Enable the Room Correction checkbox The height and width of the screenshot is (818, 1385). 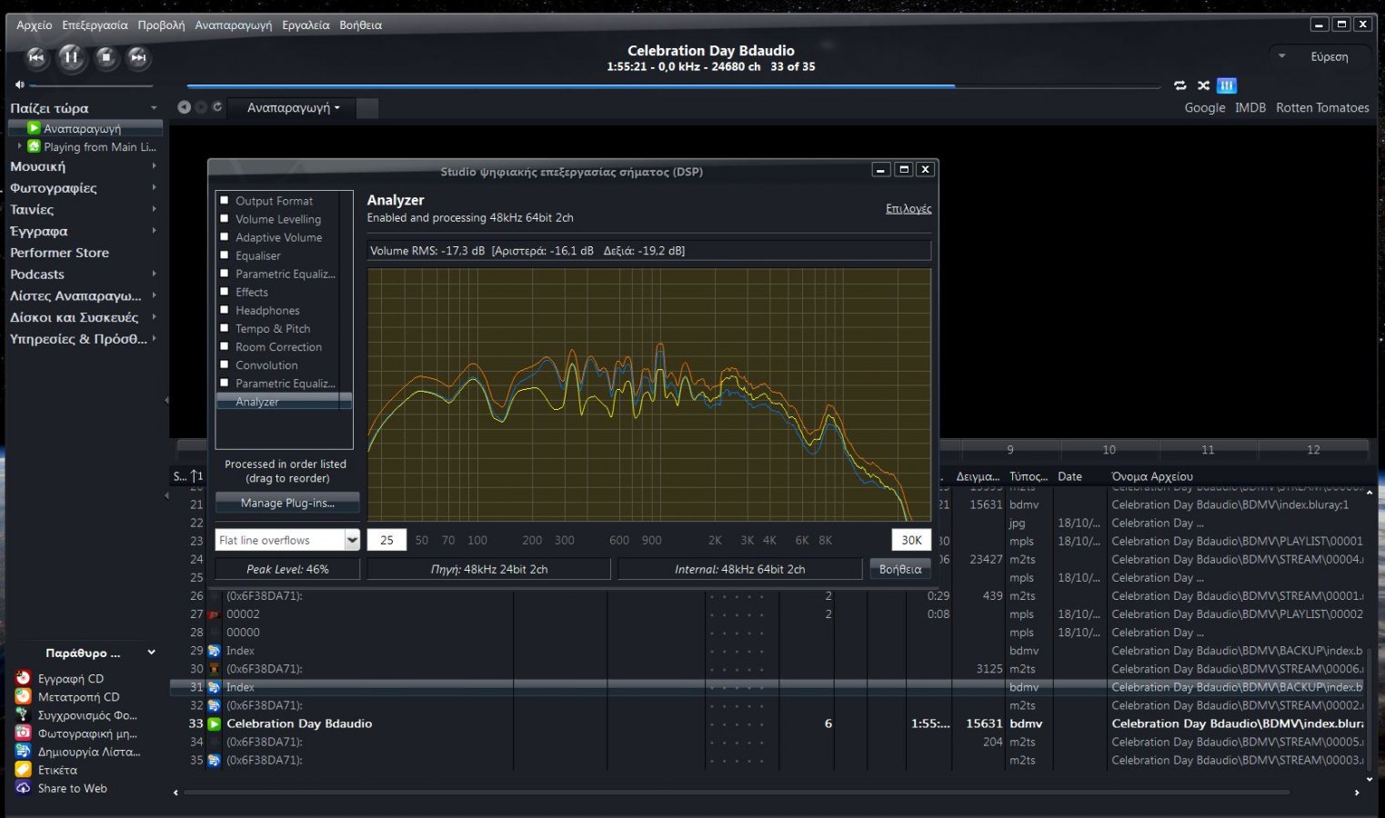(x=225, y=346)
